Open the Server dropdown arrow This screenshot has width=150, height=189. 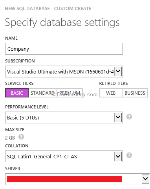145,179
